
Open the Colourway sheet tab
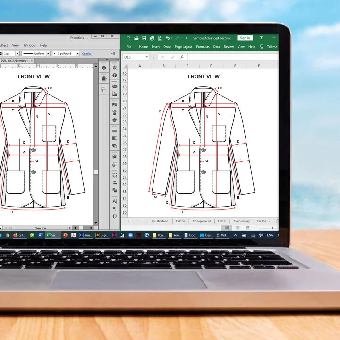242,221
